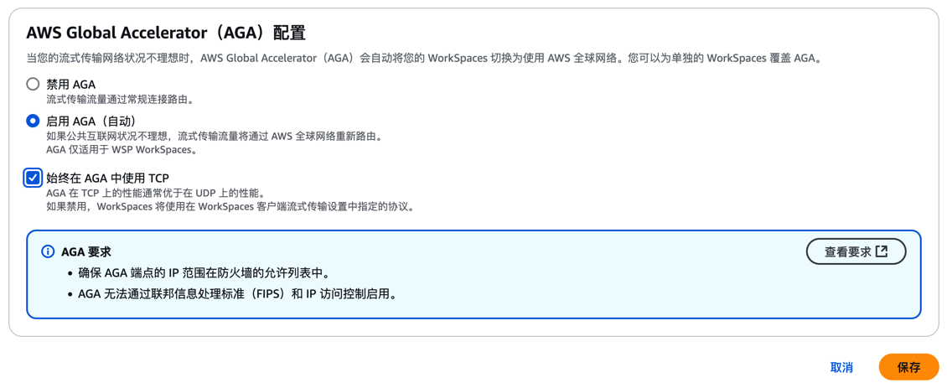The width and height of the screenshot is (947, 383).
Task: Click the external link icon in 查看要求
Action: point(882,251)
